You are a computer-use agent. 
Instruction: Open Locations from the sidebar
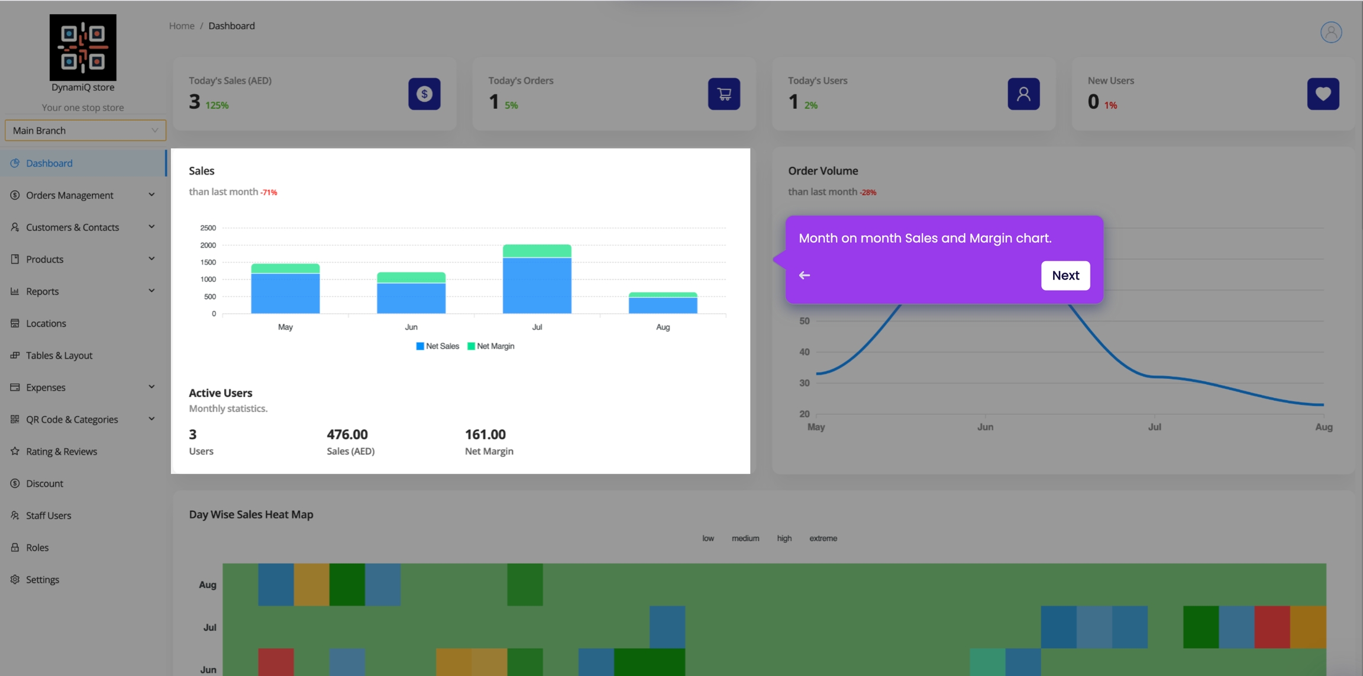pos(46,323)
